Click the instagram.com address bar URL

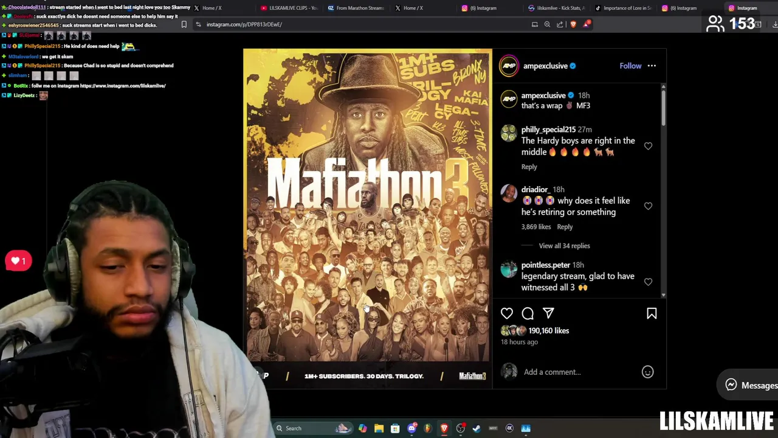(x=244, y=24)
